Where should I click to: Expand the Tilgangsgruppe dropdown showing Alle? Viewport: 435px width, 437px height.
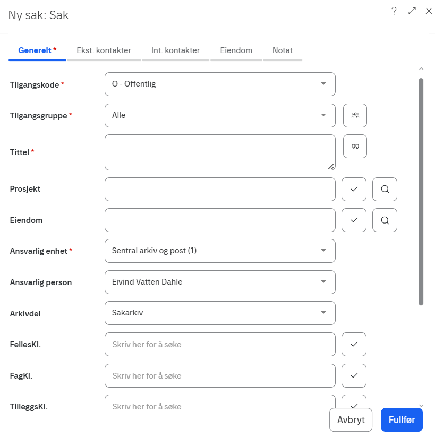(x=220, y=115)
